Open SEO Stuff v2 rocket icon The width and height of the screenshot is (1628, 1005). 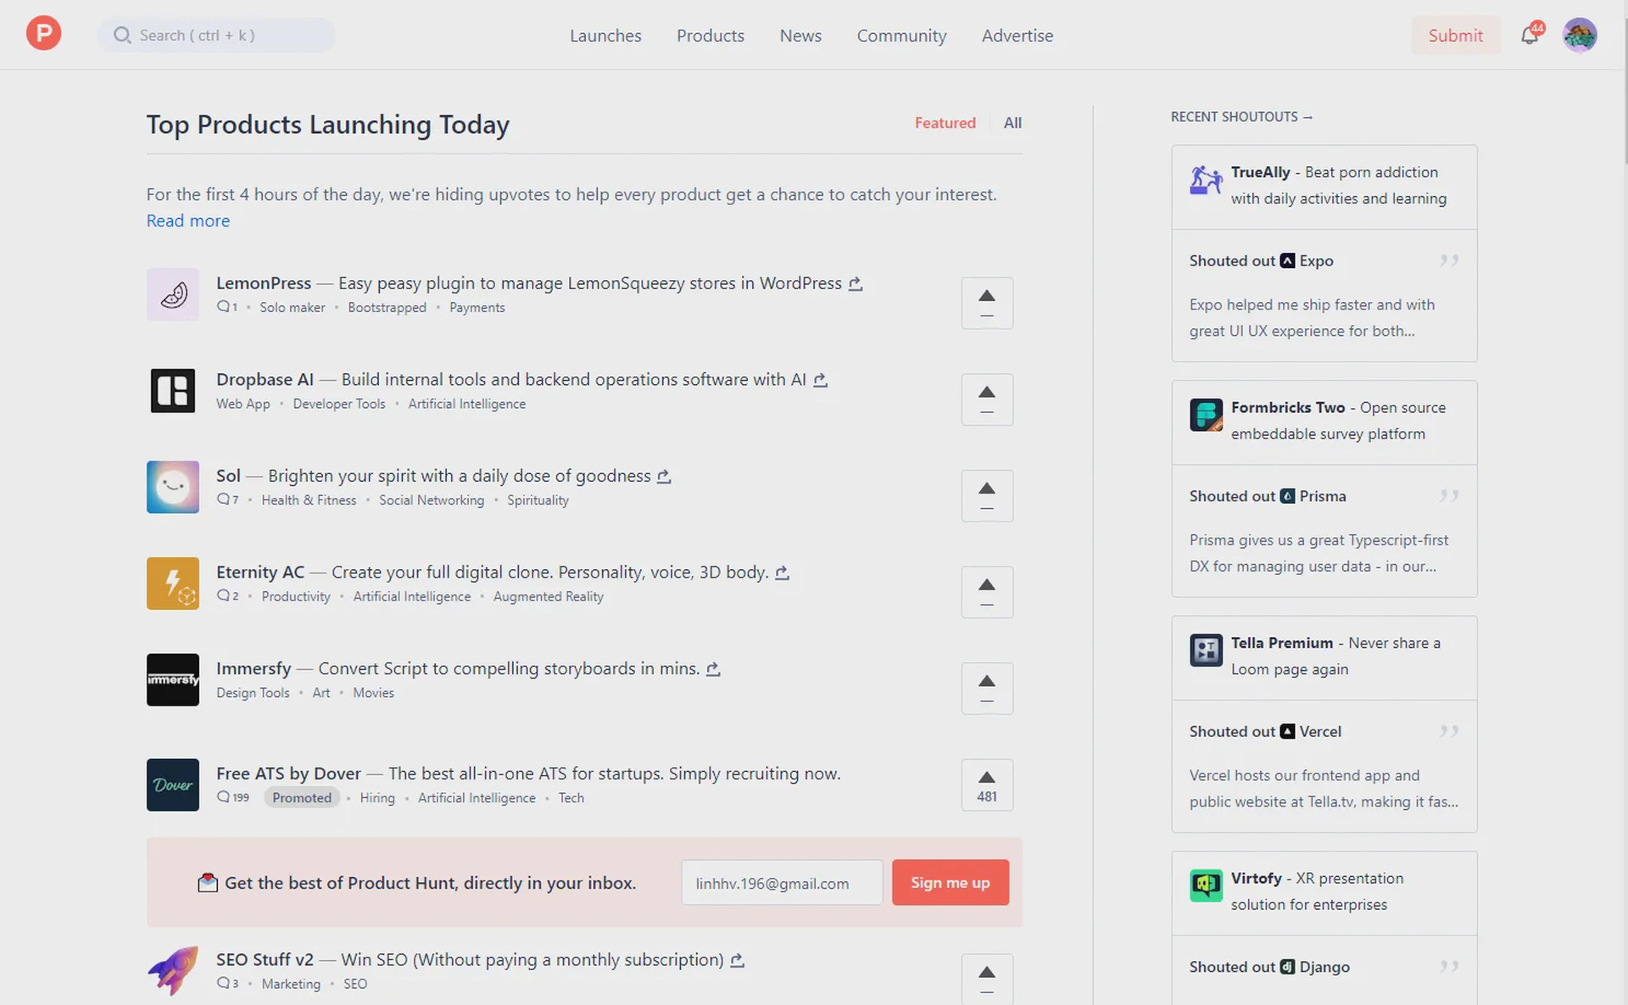click(x=173, y=971)
